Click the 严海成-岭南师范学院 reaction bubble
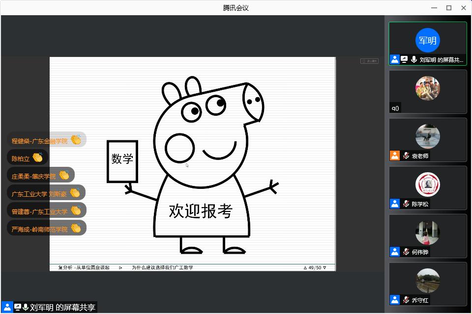This screenshot has width=472, height=314. click(46, 229)
